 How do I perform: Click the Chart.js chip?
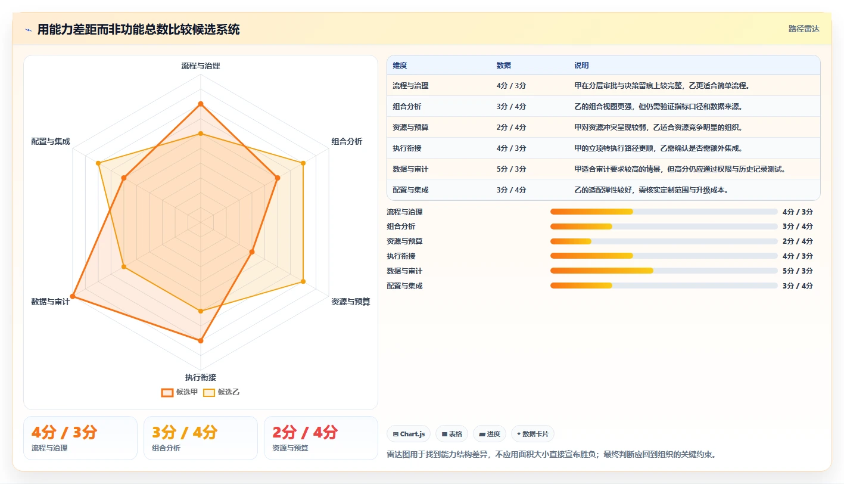pyautogui.click(x=409, y=434)
